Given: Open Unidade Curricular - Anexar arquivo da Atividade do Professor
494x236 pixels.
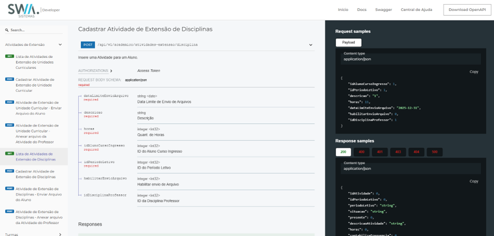Looking at the screenshot, I should pyautogui.click(x=34, y=134).
